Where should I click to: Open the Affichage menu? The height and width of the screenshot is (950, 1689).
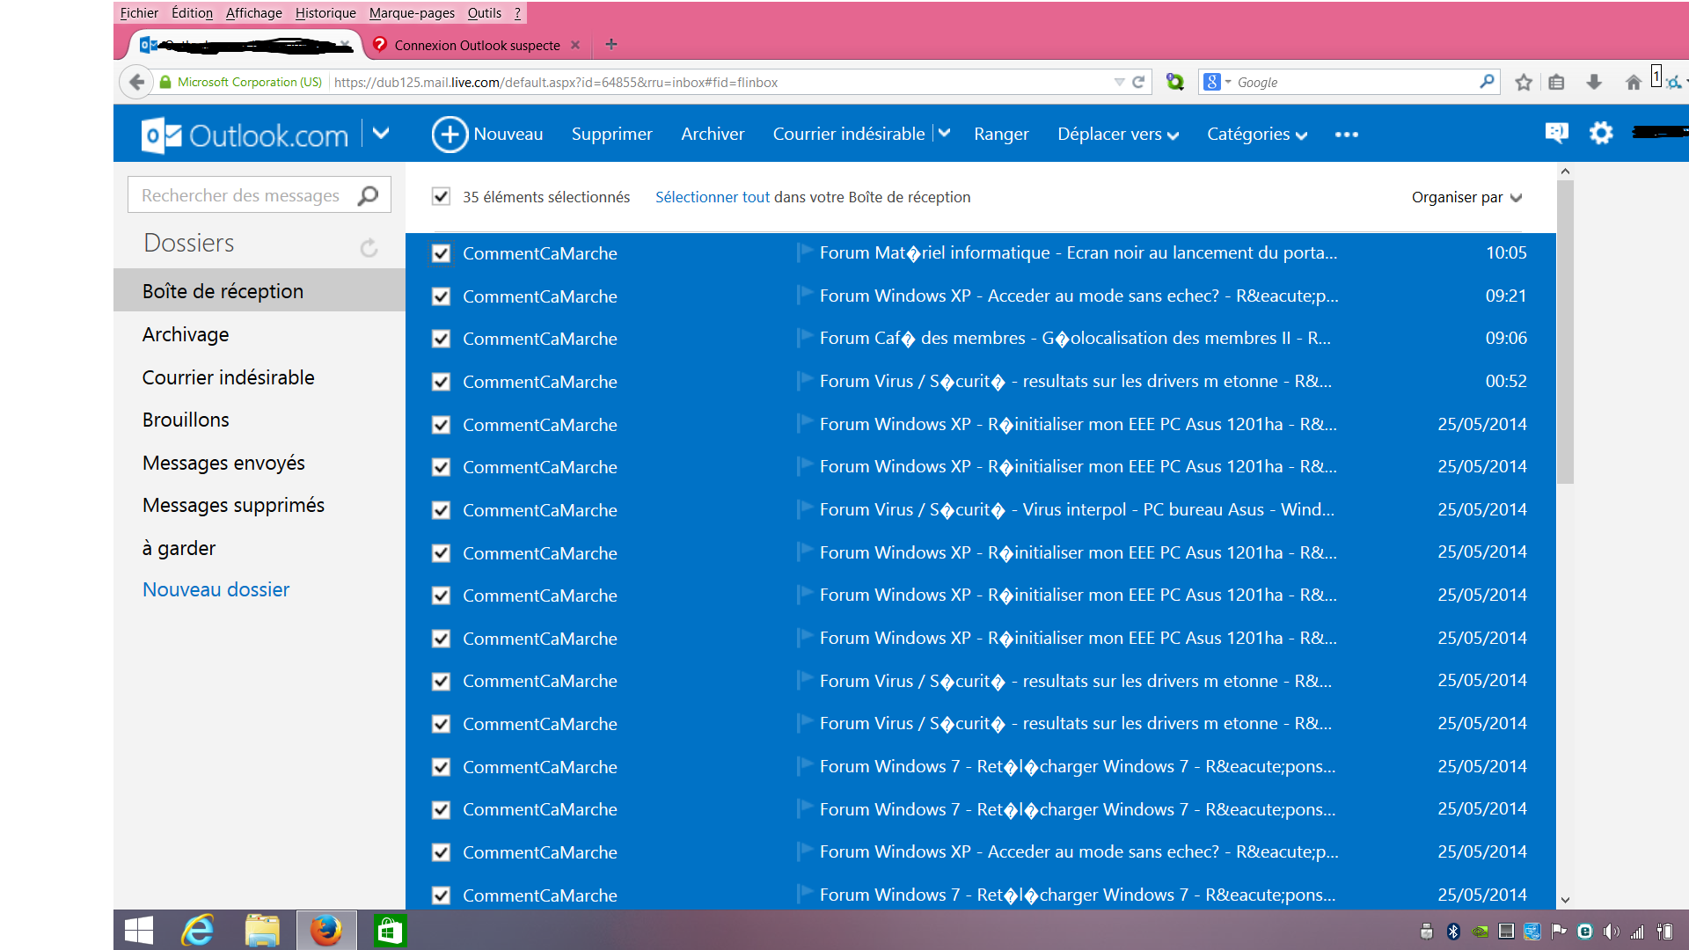(254, 12)
